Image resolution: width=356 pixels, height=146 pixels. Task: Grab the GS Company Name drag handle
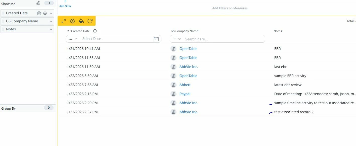(3, 21)
